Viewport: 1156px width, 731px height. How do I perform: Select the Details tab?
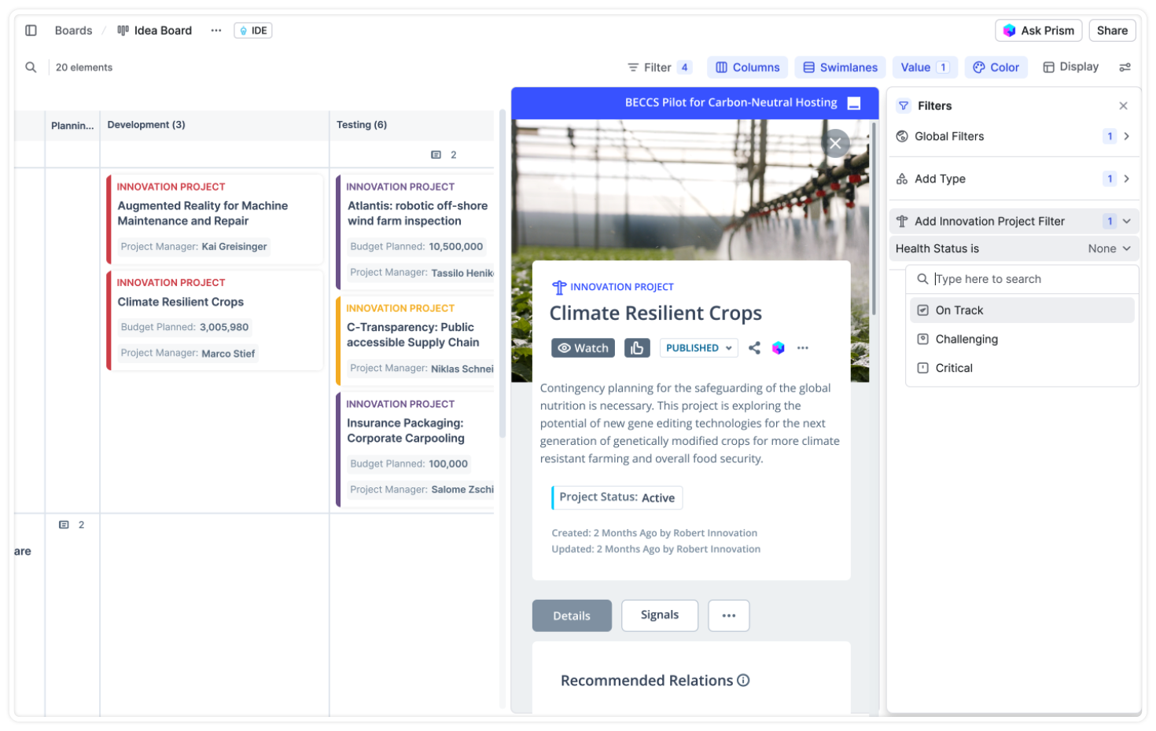coord(572,616)
